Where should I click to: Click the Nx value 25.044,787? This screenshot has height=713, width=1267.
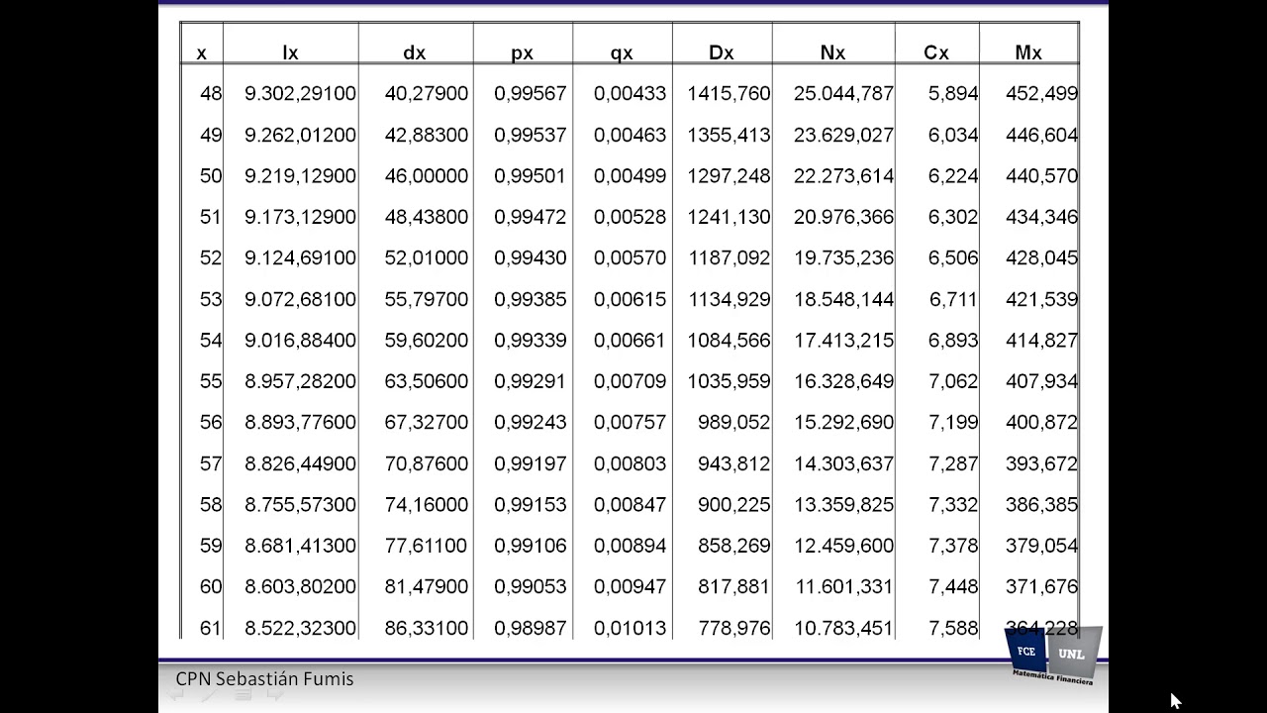843,93
